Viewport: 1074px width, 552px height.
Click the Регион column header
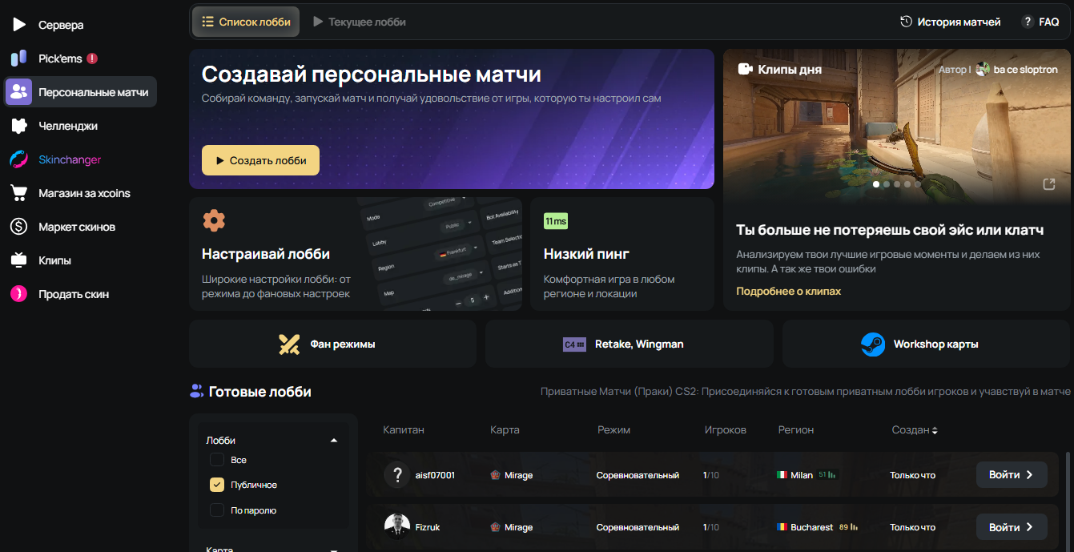(796, 430)
